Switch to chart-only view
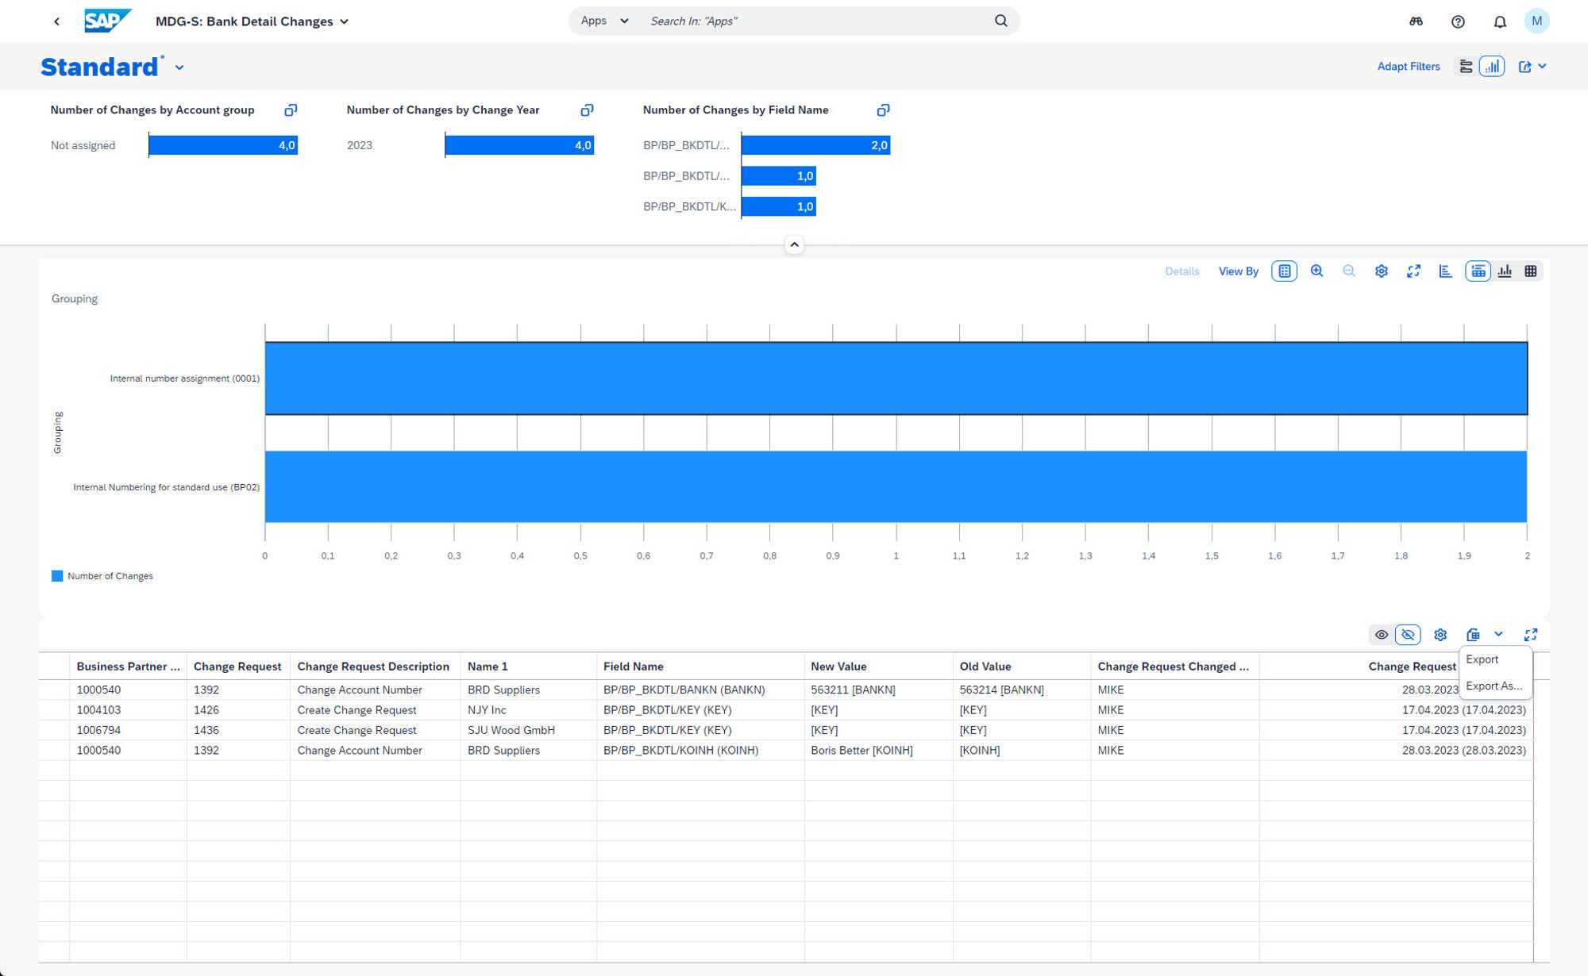The height and width of the screenshot is (976, 1588). pos(1505,271)
